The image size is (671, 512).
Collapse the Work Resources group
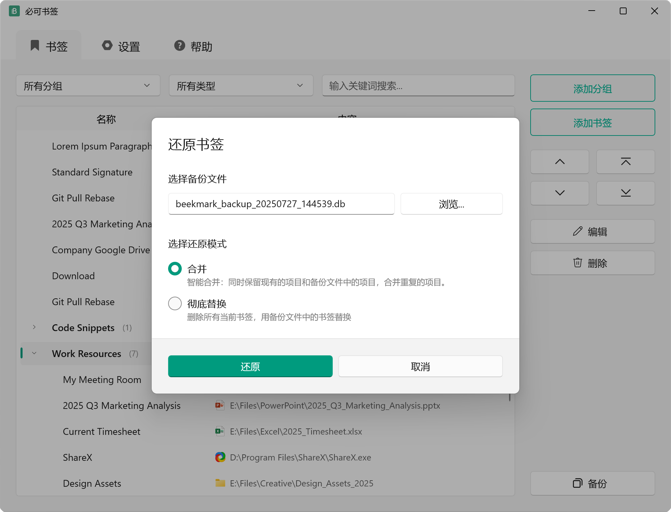point(34,353)
